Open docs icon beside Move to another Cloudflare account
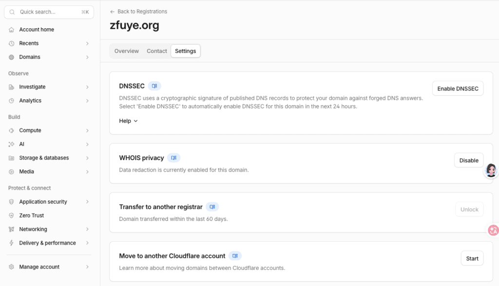The width and height of the screenshot is (499, 286). coord(235,256)
